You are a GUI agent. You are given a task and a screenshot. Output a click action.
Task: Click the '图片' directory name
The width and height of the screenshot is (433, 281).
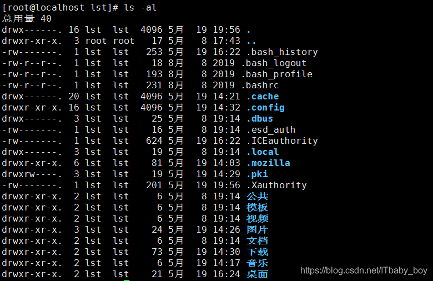tap(257, 229)
